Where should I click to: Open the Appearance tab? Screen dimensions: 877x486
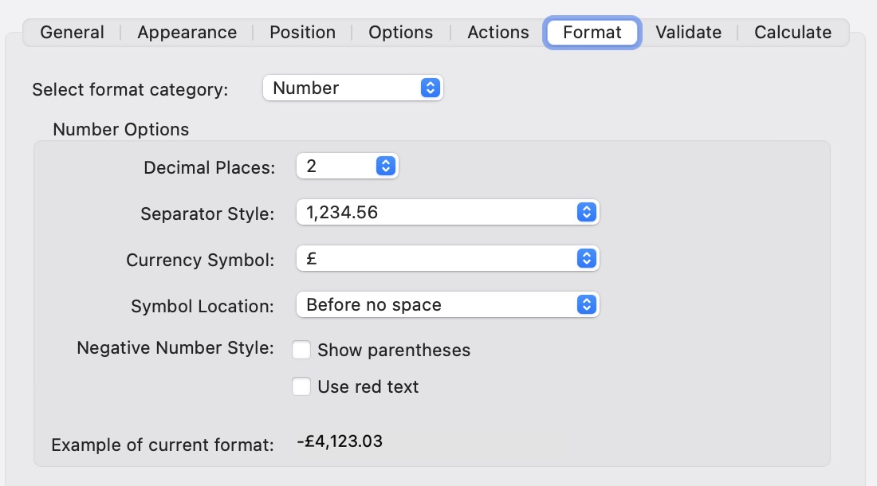(186, 32)
